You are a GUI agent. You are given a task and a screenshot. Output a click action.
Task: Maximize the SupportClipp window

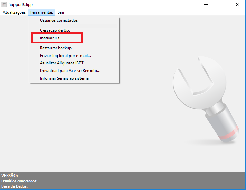pyautogui.click(x=221, y=5)
